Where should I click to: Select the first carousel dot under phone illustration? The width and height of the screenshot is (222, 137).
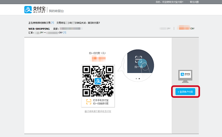[x=136, y=78]
